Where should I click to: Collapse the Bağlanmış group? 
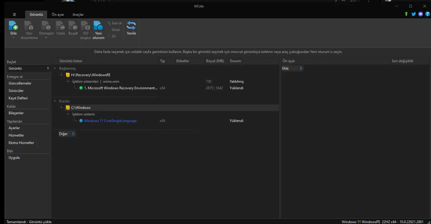click(55, 68)
